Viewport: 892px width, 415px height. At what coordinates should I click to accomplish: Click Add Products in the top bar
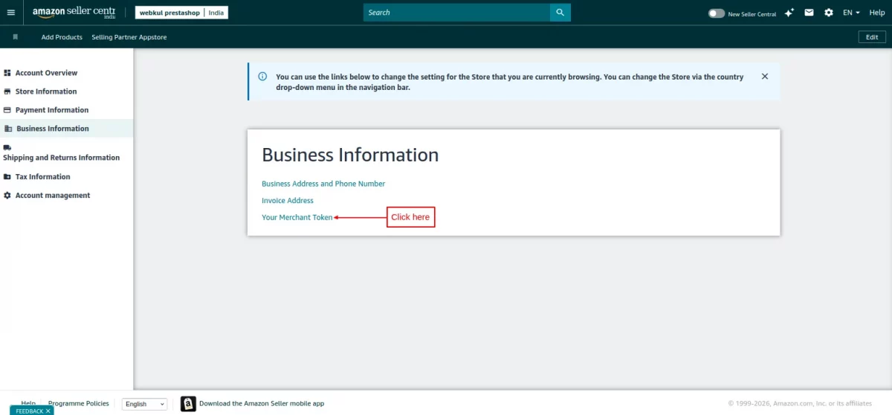(62, 37)
